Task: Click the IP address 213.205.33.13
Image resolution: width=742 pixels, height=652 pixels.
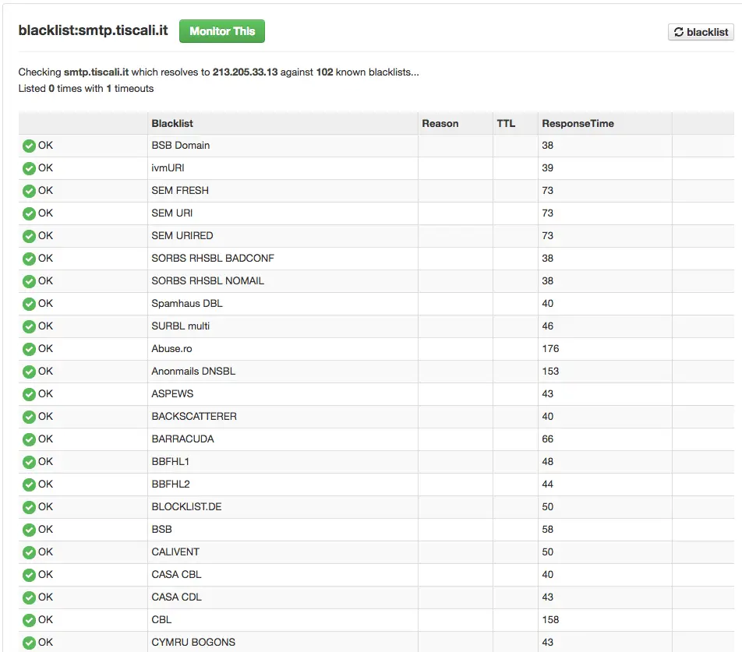Action: click(245, 72)
